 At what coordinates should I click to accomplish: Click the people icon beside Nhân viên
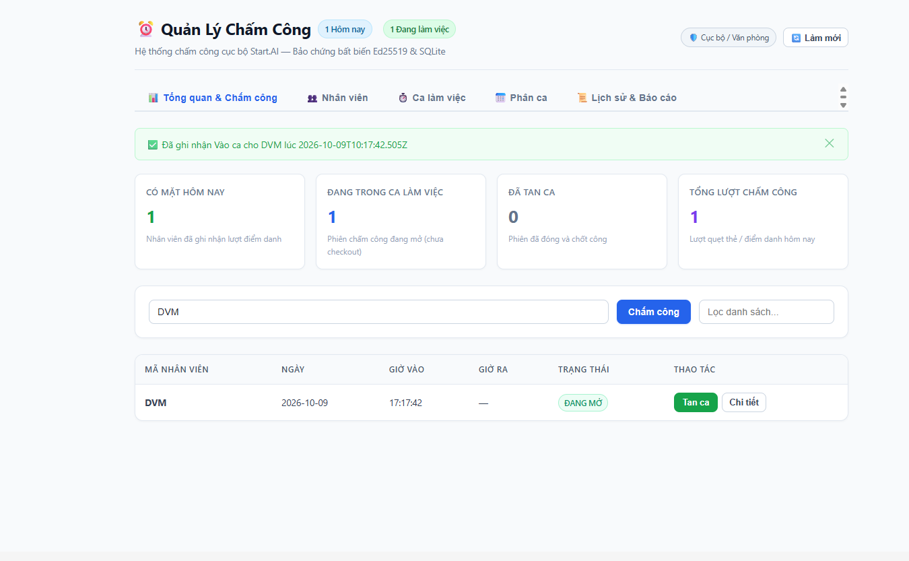click(x=312, y=98)
